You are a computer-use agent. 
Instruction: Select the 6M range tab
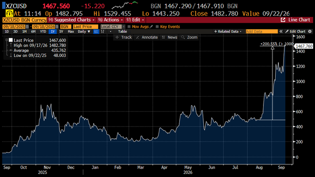33,31
